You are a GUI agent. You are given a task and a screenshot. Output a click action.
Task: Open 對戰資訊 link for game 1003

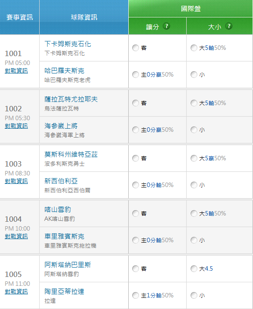(16, 181)
